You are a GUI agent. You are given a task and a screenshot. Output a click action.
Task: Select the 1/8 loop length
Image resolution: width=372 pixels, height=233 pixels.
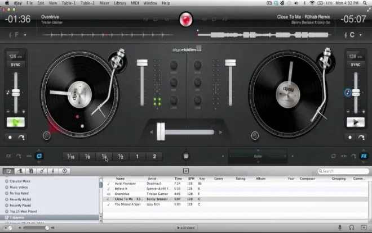click(87, 157)
